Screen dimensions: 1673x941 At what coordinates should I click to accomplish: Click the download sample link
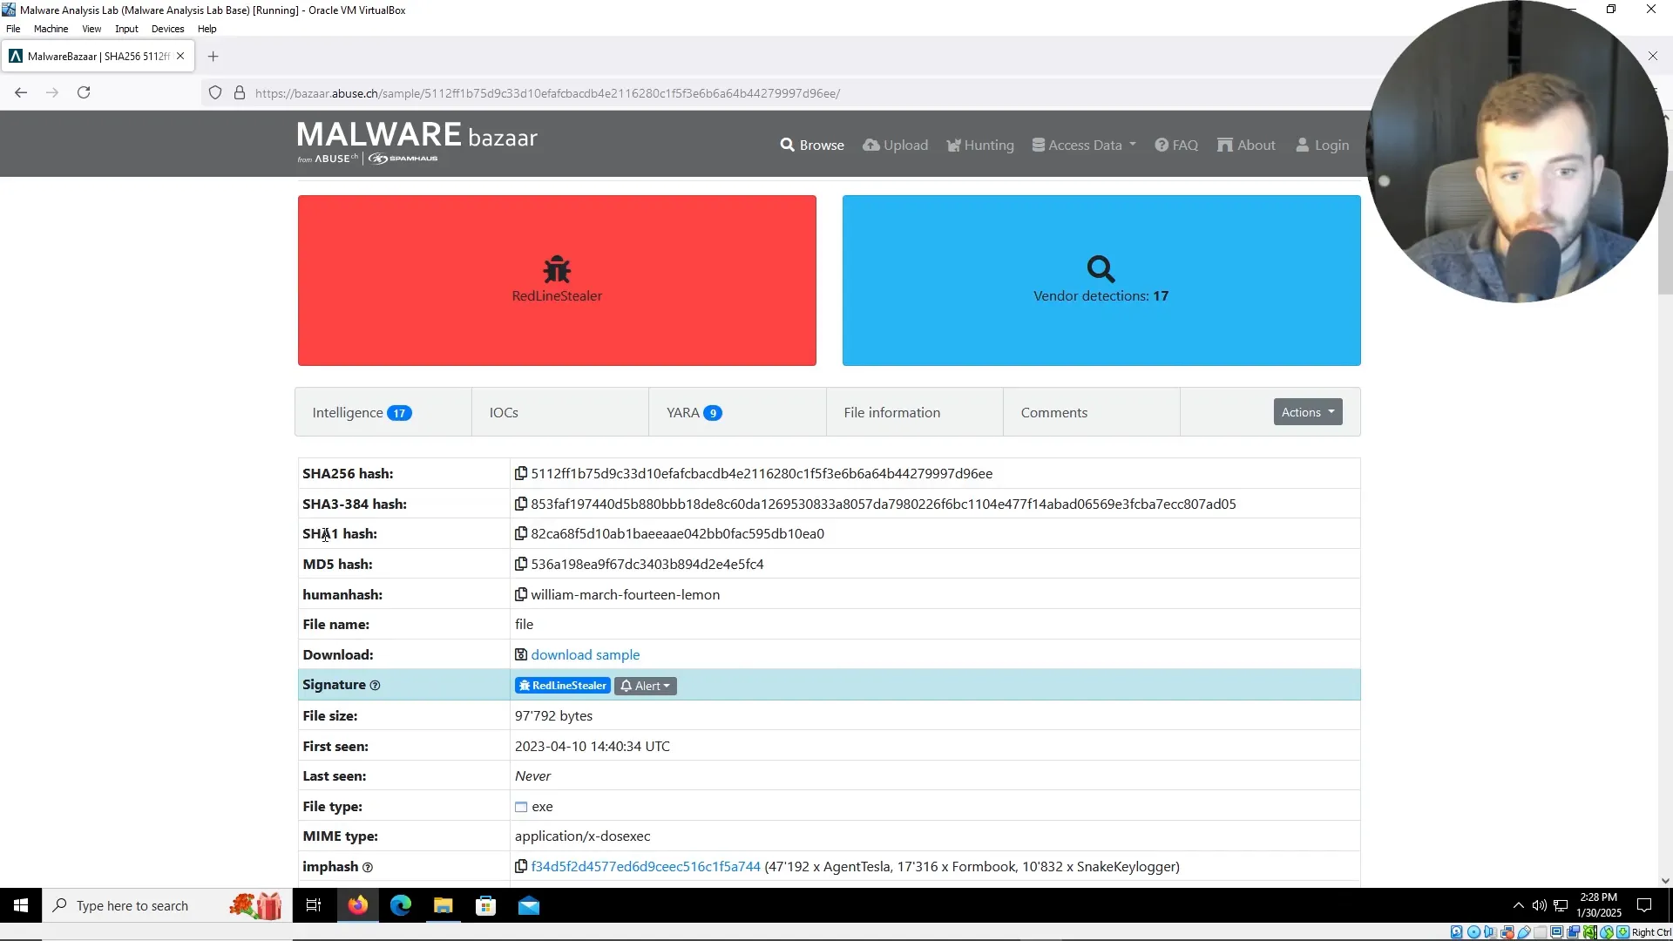point(585,654)
